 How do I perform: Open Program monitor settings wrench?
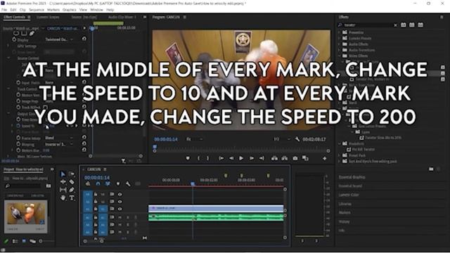pyautogui.click(x=297, y=139)
